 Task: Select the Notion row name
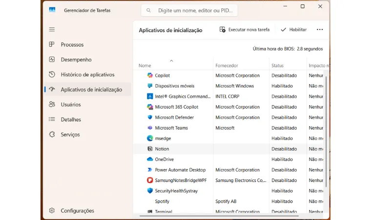pos(162,149)
